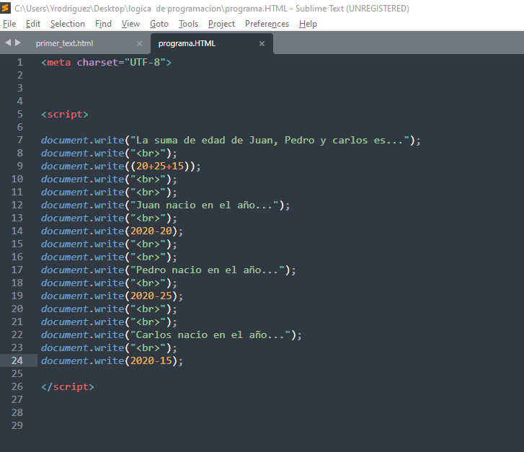Open the Edit menu
The height and width of the screenshot is (452, 524).
tap(32, 24)
